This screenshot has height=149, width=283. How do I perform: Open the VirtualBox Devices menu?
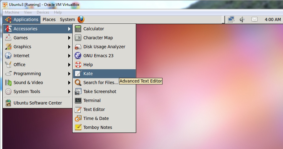(43, 12)
